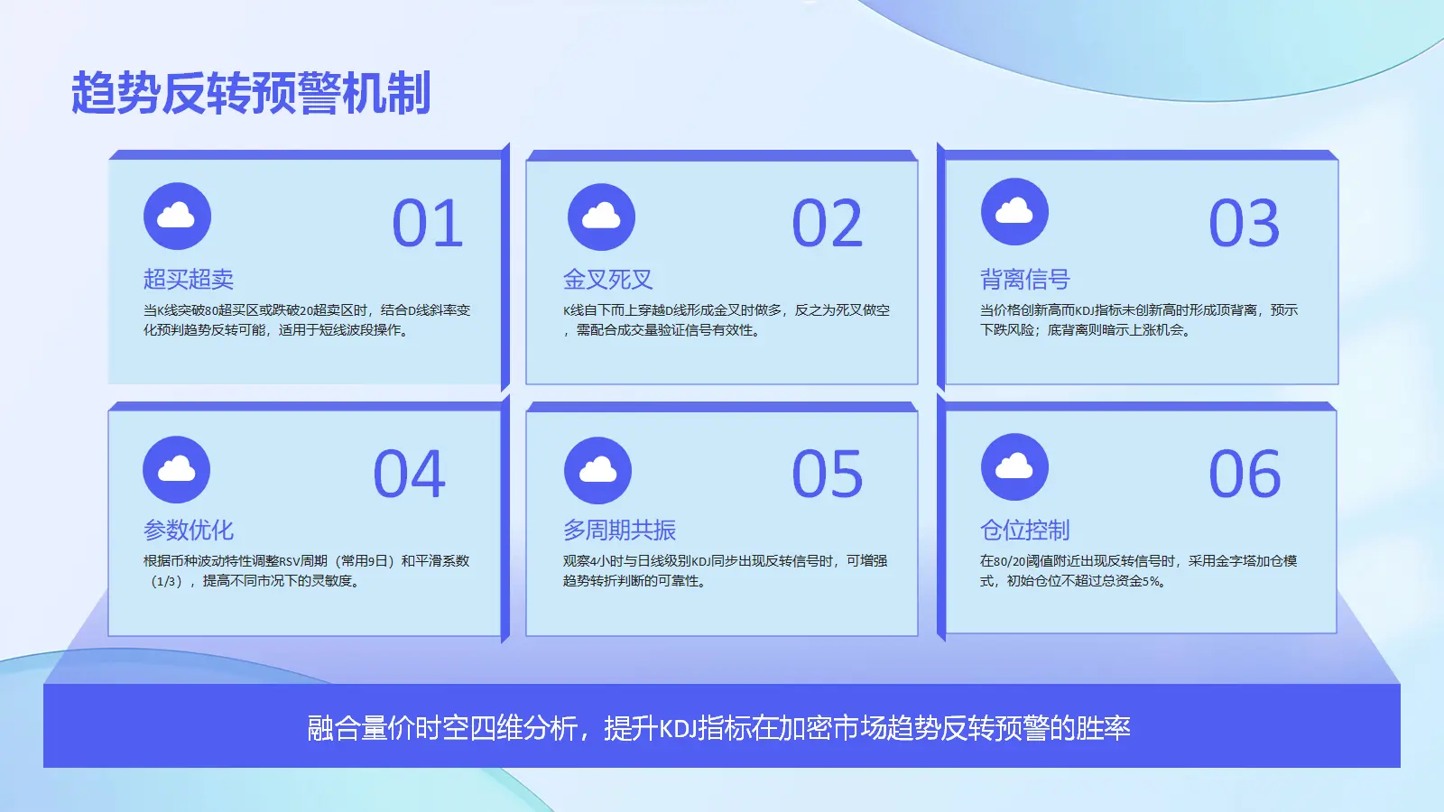Screen dimensions: 1444x812
Task: Click the bottom banner about KDJ指标胜率
Action: tap(722, 726)
